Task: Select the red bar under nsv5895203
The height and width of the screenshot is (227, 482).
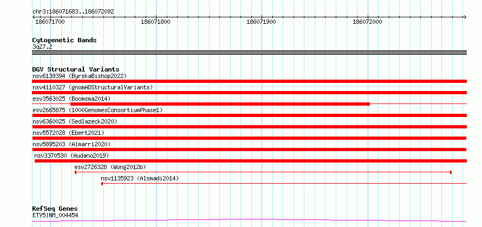Action: tap(249, 150)
